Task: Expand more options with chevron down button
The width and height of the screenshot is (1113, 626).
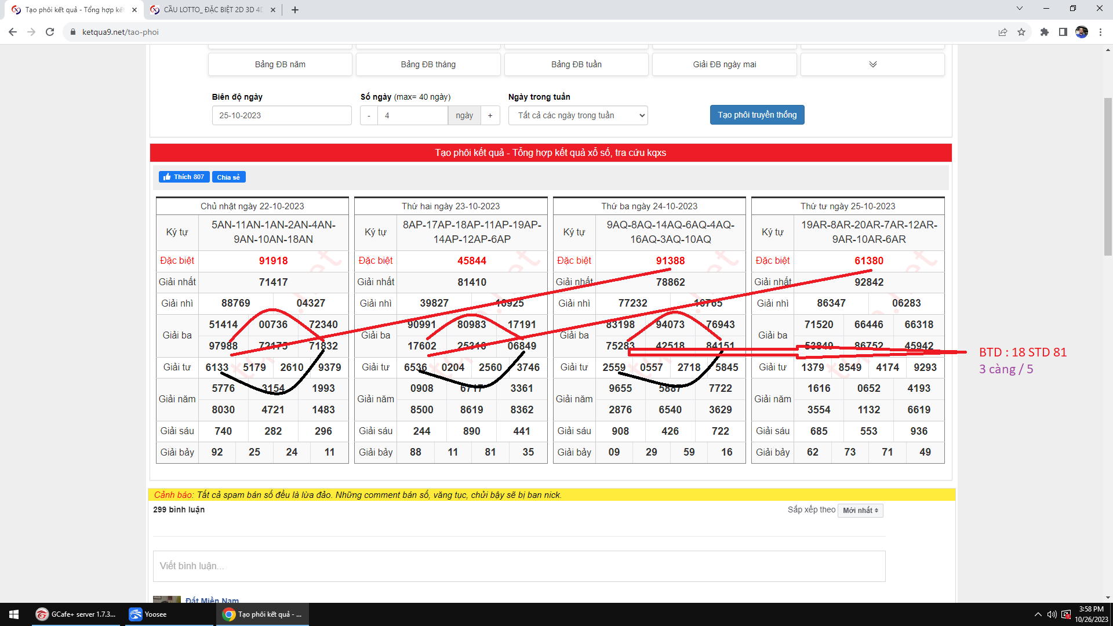Action: pos(872,64)
